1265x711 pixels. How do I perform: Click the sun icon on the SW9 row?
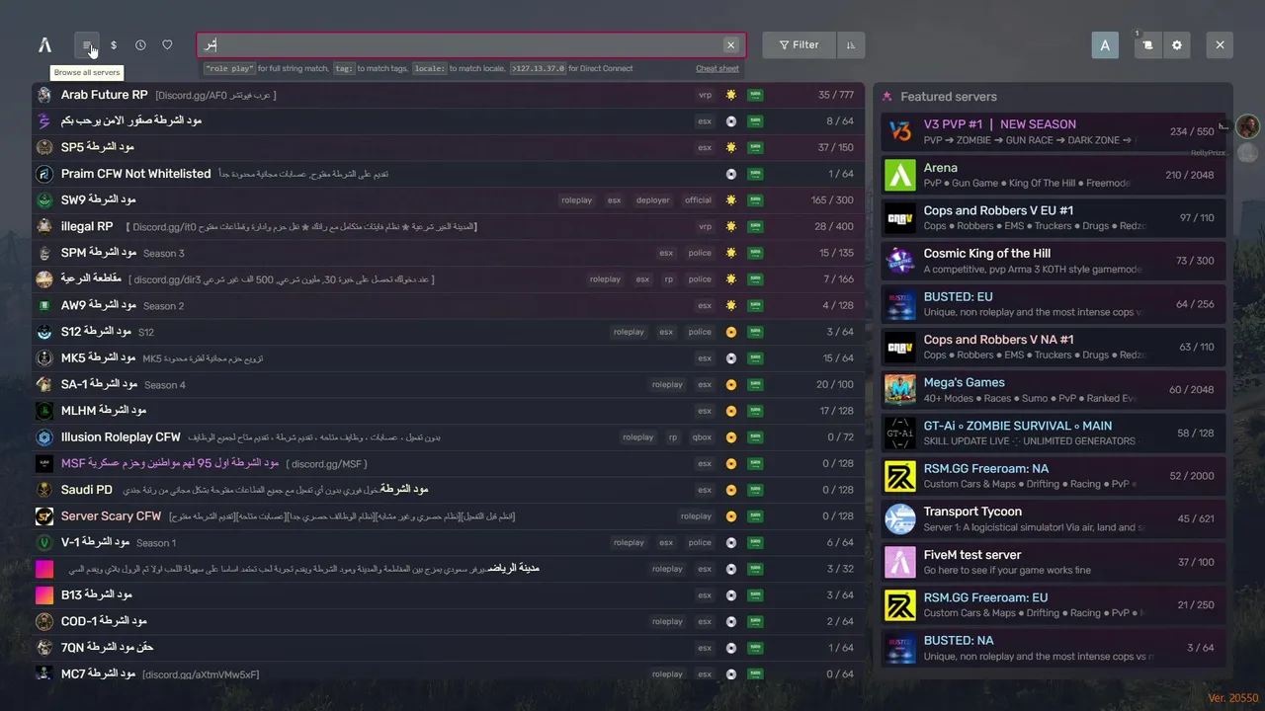(x=731, y=200)
